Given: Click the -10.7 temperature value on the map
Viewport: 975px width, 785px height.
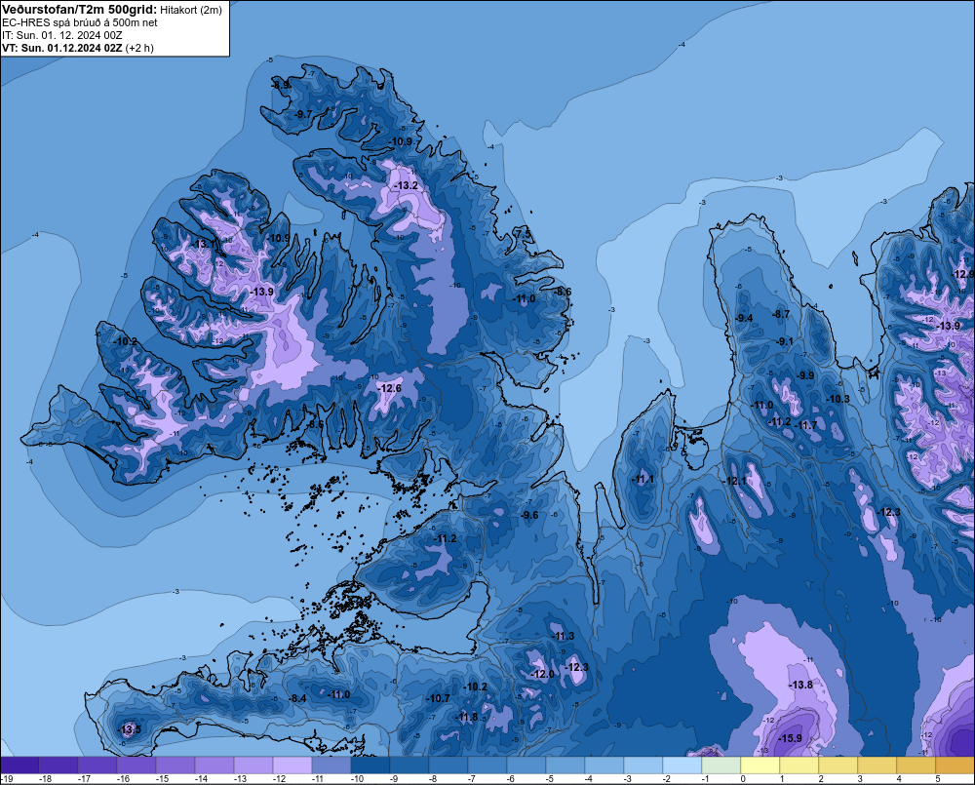Looking at the screenshot, I should click(439, 698).
